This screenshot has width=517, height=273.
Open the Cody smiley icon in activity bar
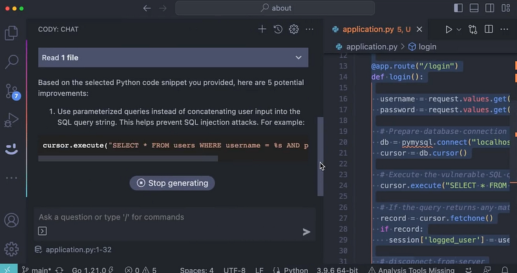(12, 149)
